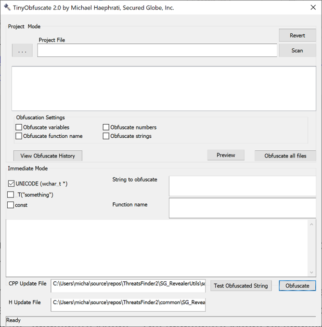Click the Project File label
The image size is (322, 327).
pos(52,40)
